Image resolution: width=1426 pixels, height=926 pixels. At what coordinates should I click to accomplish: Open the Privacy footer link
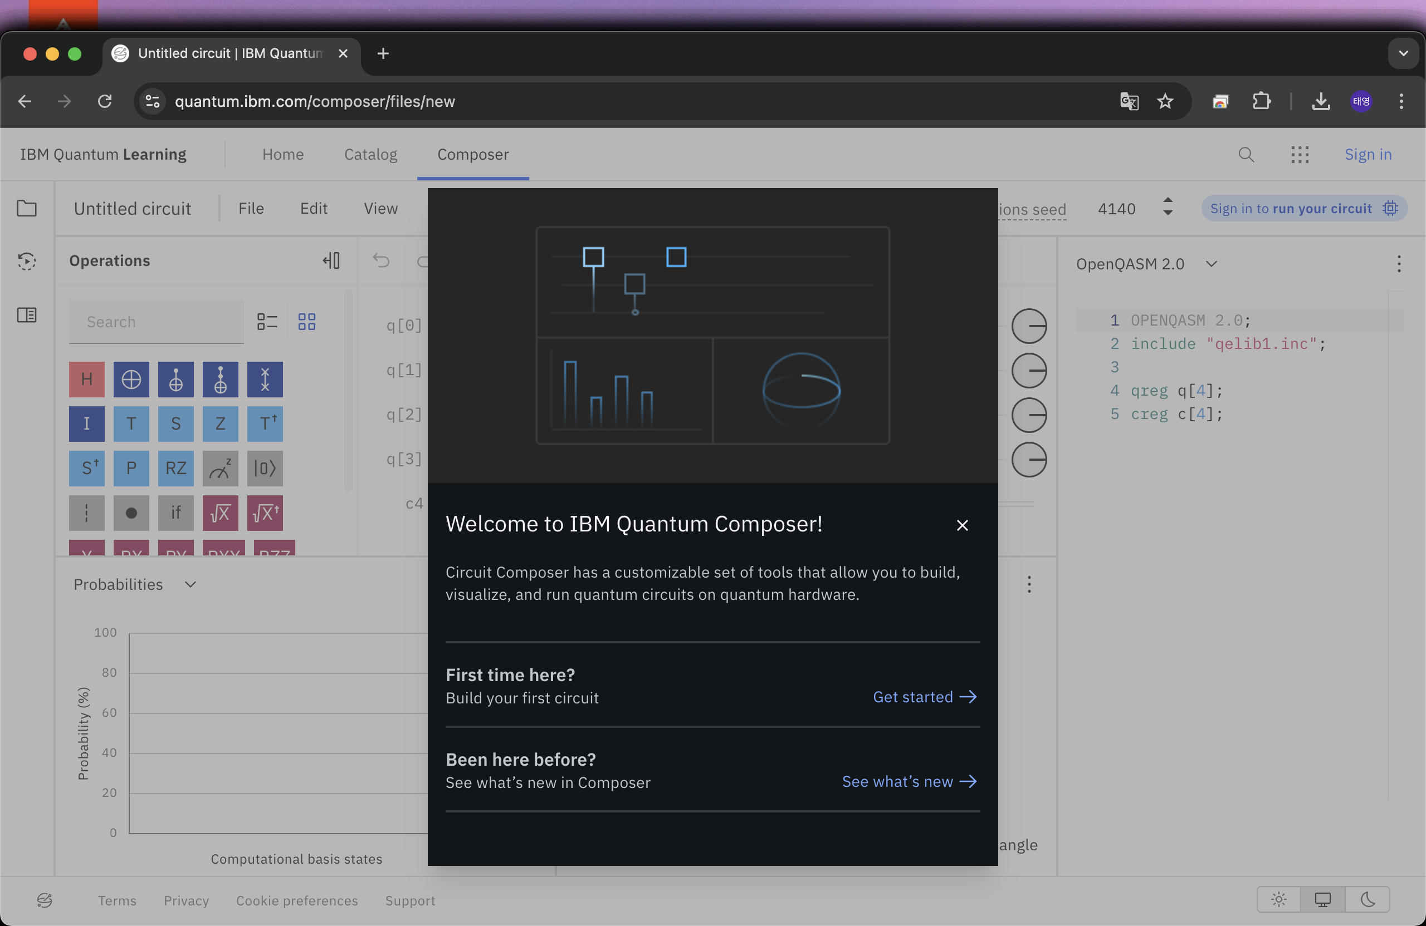(x=187, y=900)
